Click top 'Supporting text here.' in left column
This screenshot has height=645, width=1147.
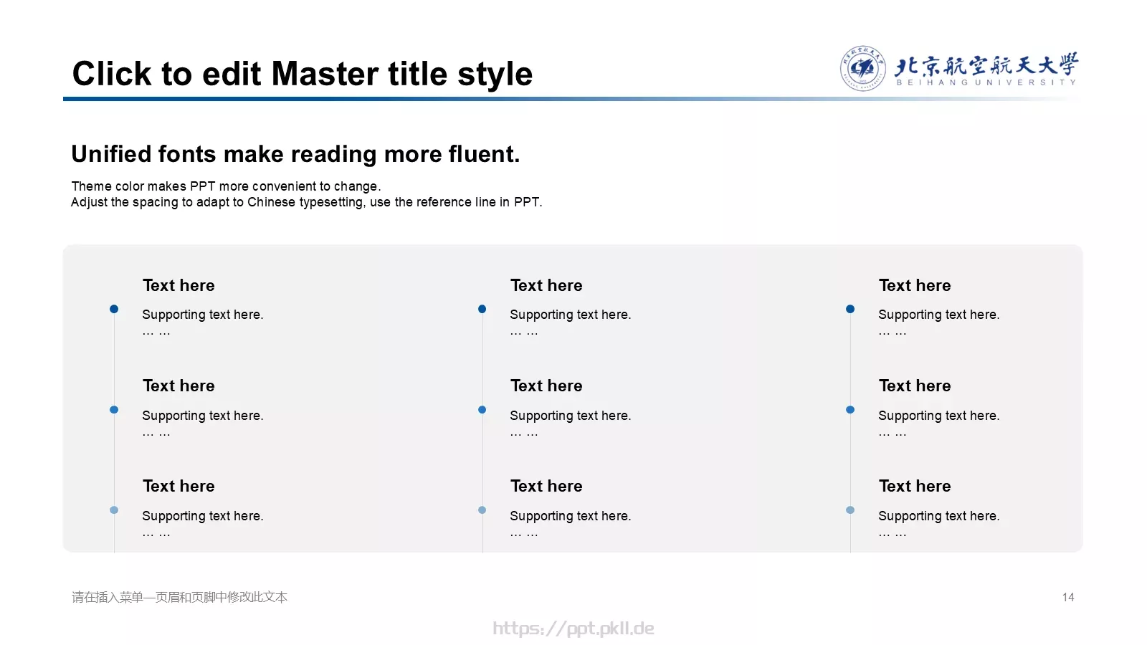point(203,315)
